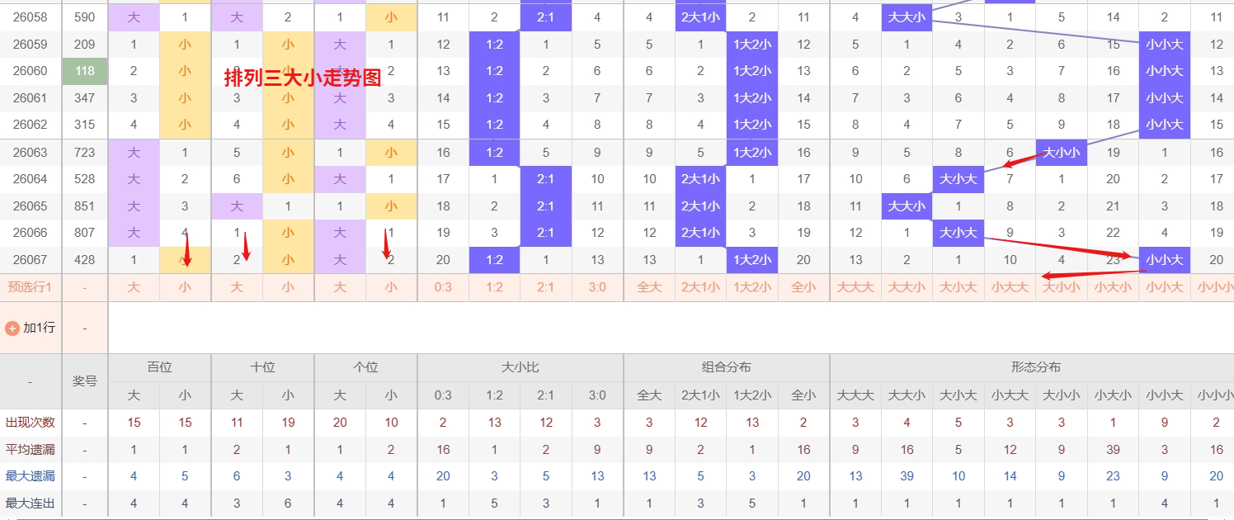Click the 出现次数 row label
1234x520 pixels.
(31, 423)
